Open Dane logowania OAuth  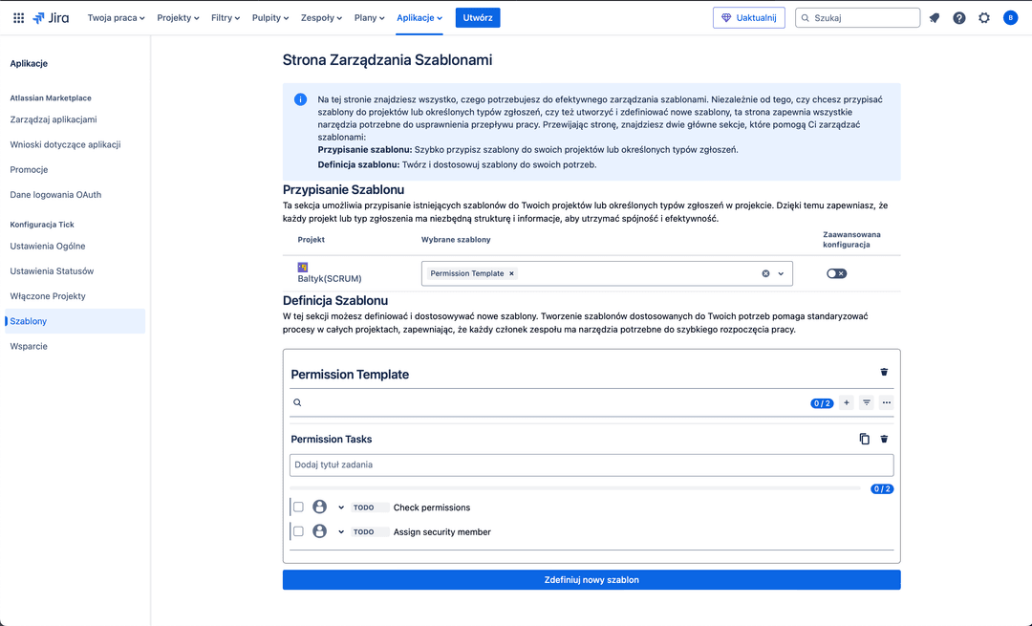click(55, 194)
